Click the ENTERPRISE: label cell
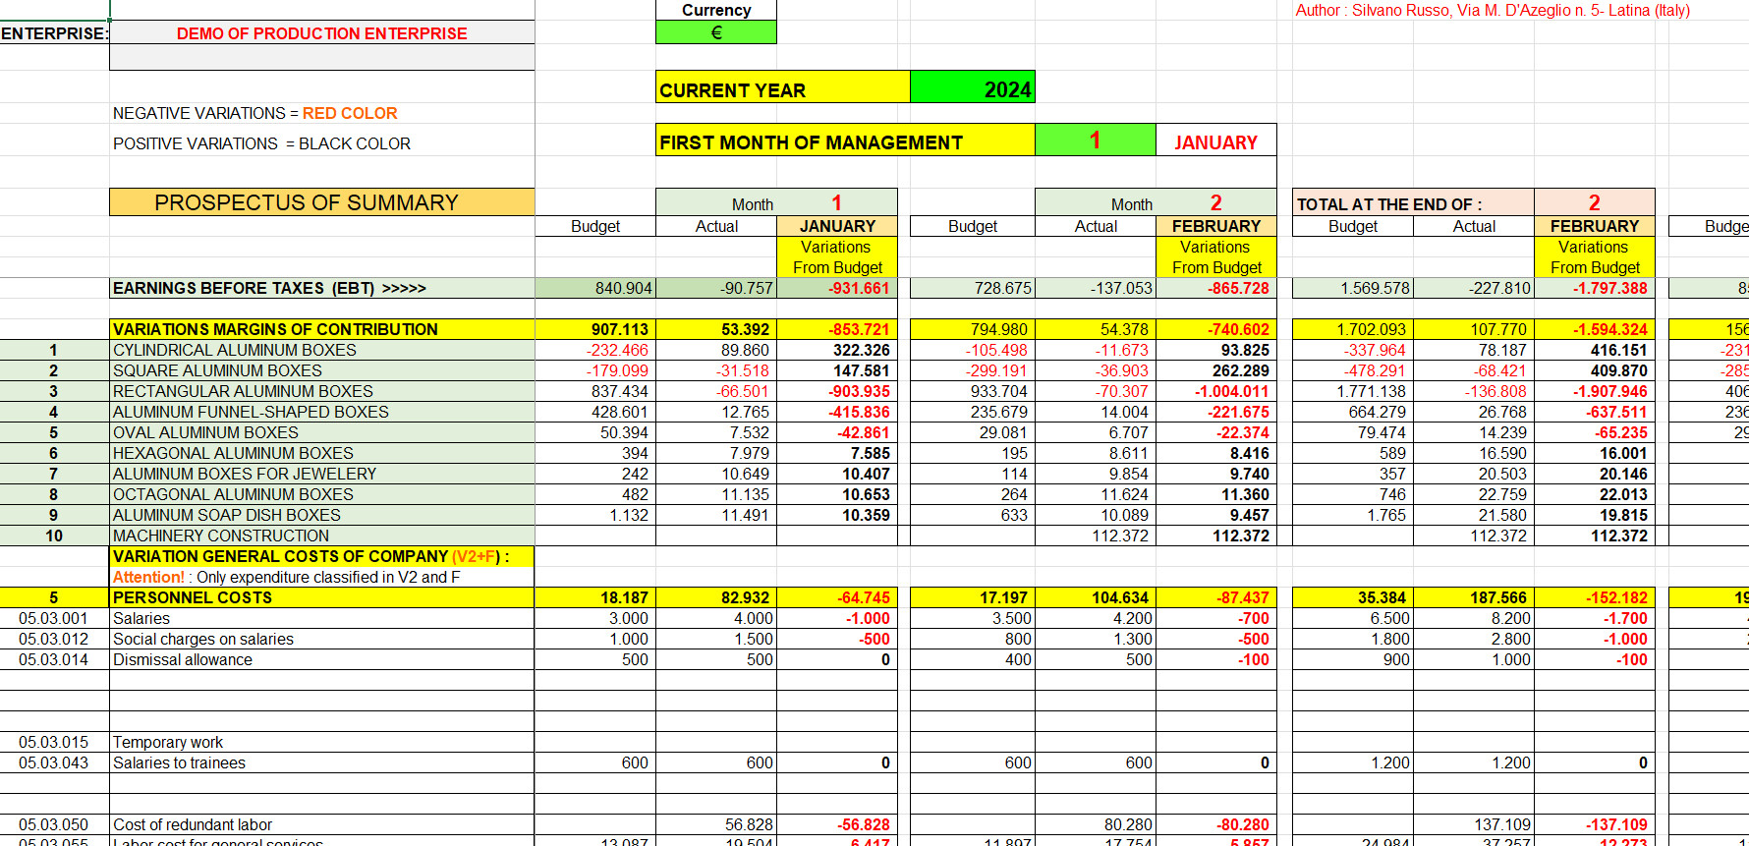The width and height of the screenshot is (1749, 846). (x=54, y=32)
